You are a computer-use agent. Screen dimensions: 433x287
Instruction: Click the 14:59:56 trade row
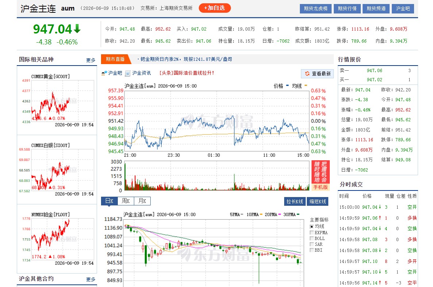378,283
